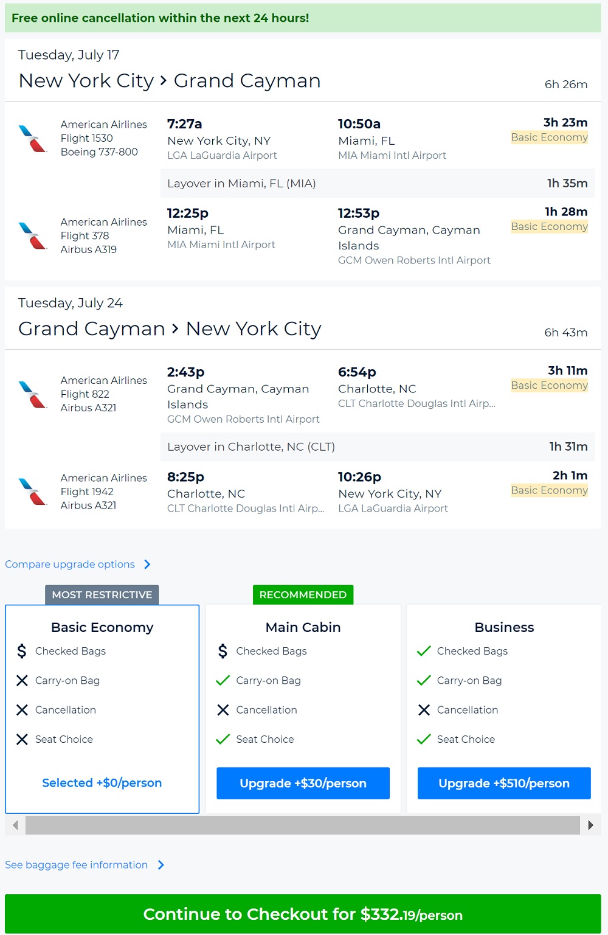This screenshot has height=935, width=608.
Task: Click American Airlines logo for Flight 1530
Action: pos(33,138)
